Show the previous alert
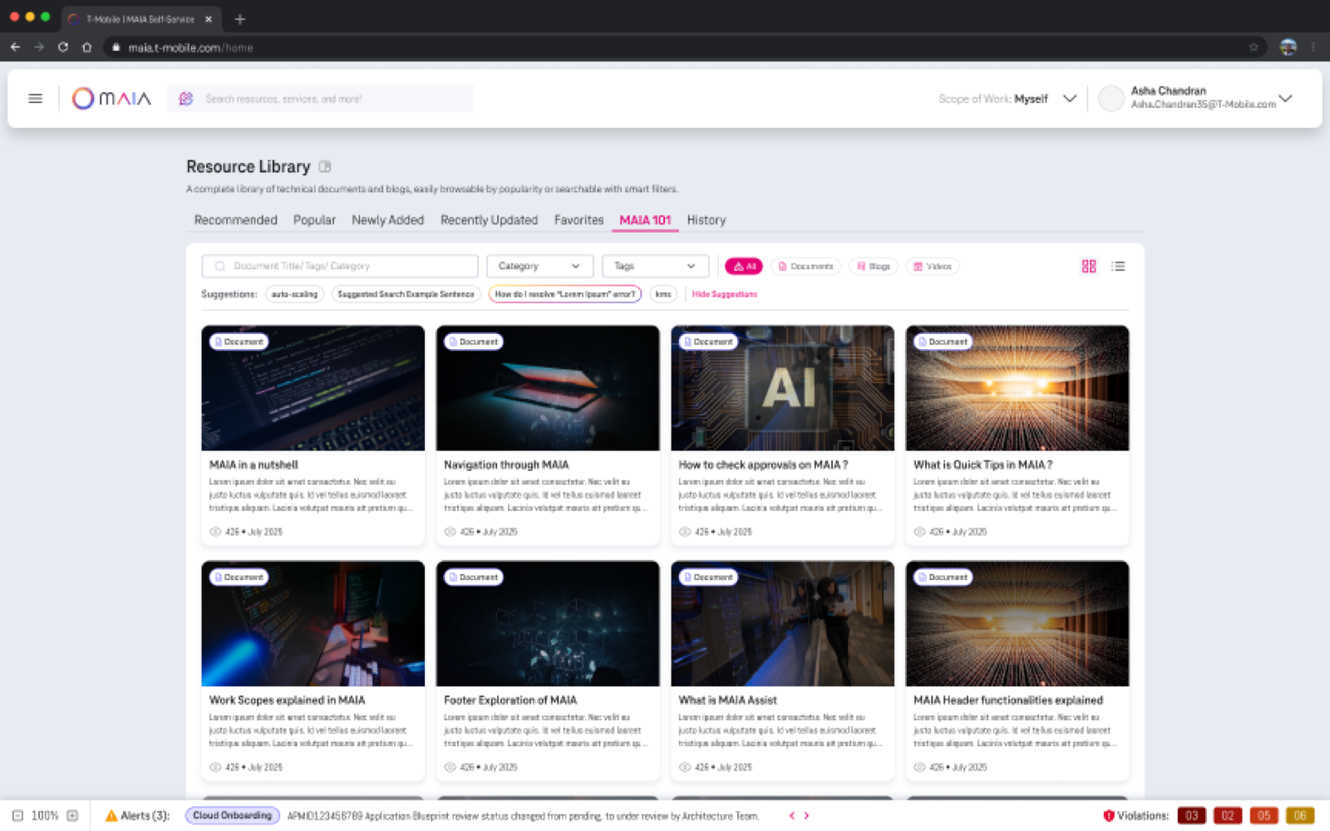The image size is (1330, 831). click(791, 816)
